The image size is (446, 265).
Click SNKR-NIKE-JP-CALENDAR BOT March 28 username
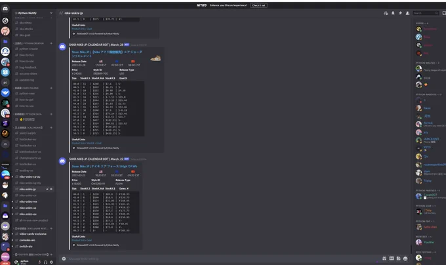(96, 45)
